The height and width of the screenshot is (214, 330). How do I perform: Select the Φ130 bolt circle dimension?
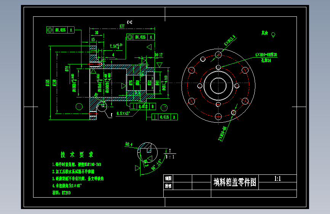(54, 83)
